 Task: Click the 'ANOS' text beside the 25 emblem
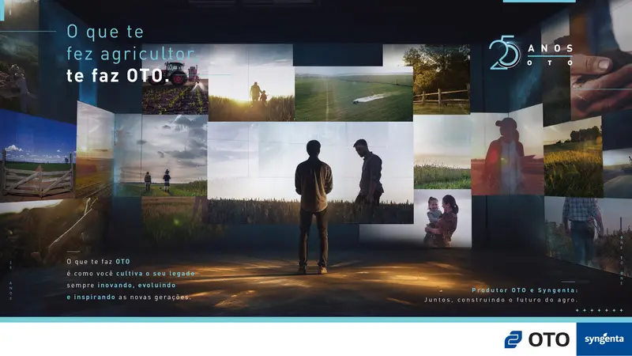pyautogui.click(x=550, y=49)
